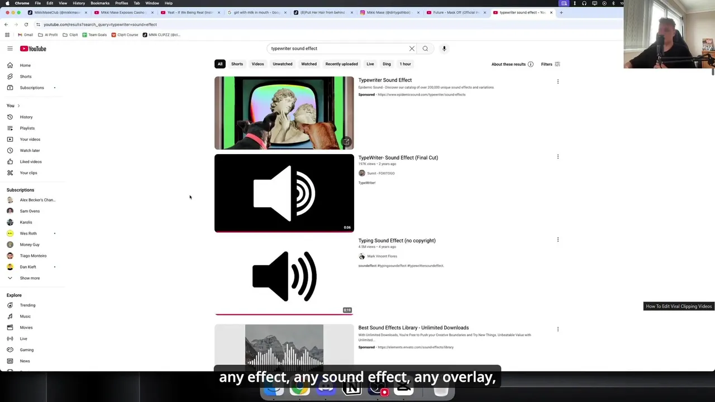Select the Videos filter chip

coord(258,64)
